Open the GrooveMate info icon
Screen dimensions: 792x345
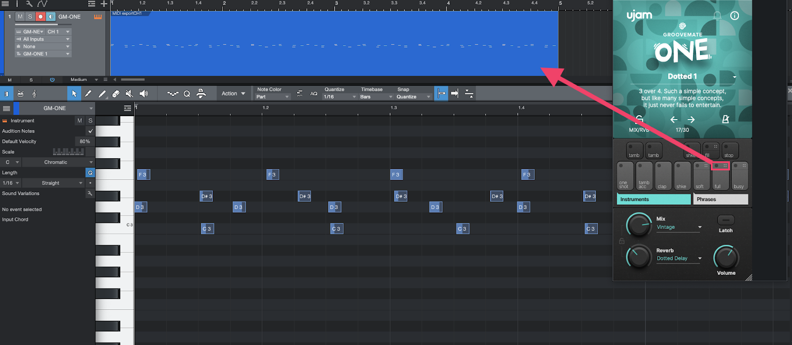coord(735,16)
